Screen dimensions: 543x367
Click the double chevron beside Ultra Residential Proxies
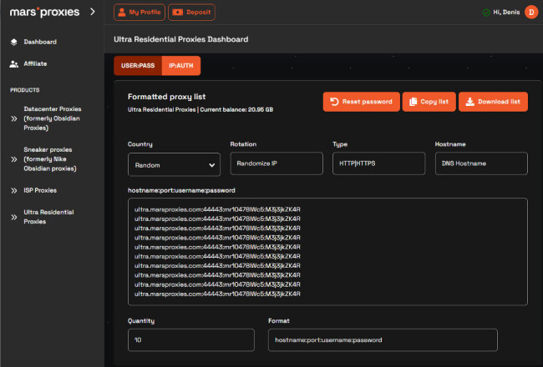(13, 217)
